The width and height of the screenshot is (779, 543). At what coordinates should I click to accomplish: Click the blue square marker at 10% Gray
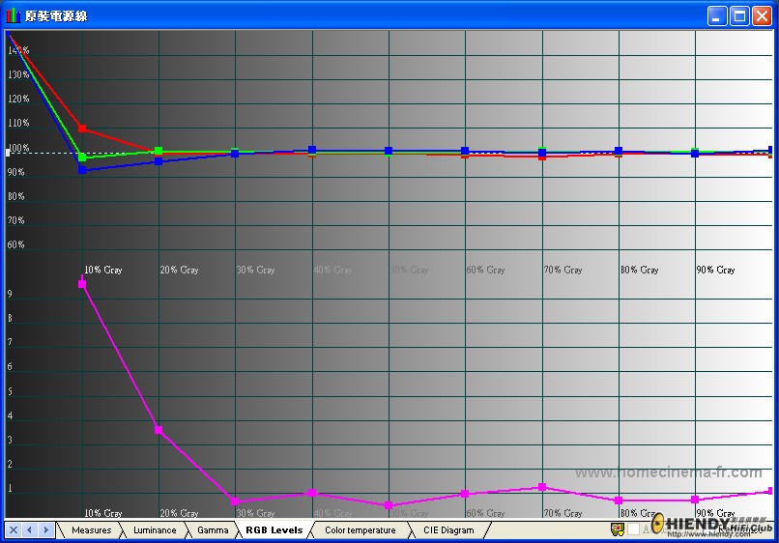[82, 170]
